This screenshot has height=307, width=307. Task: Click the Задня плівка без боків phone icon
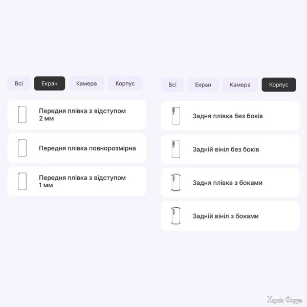pos(176,116)
